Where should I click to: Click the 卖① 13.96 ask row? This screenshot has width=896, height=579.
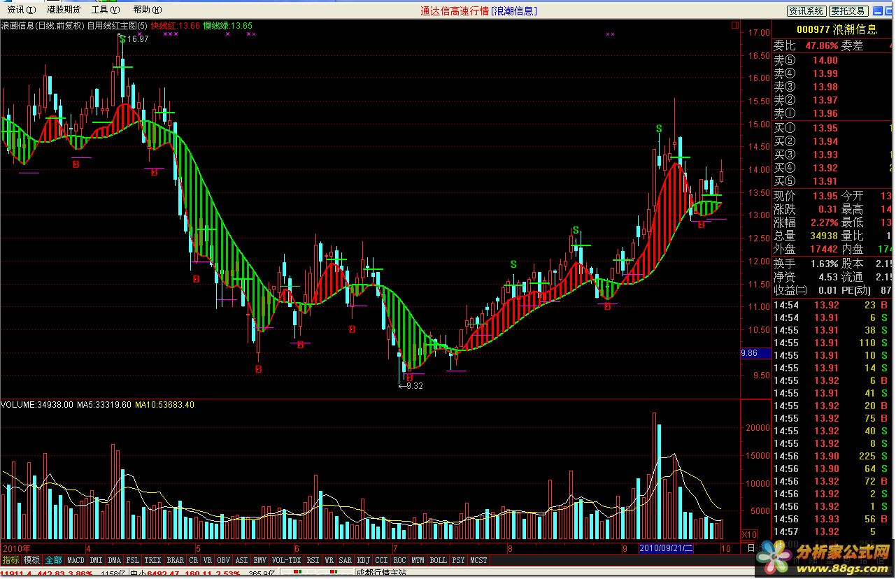(x=833, y=113)
